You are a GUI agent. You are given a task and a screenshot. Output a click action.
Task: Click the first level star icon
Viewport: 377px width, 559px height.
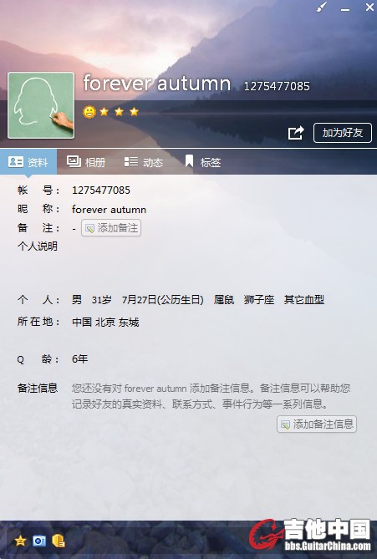[104, 112]
